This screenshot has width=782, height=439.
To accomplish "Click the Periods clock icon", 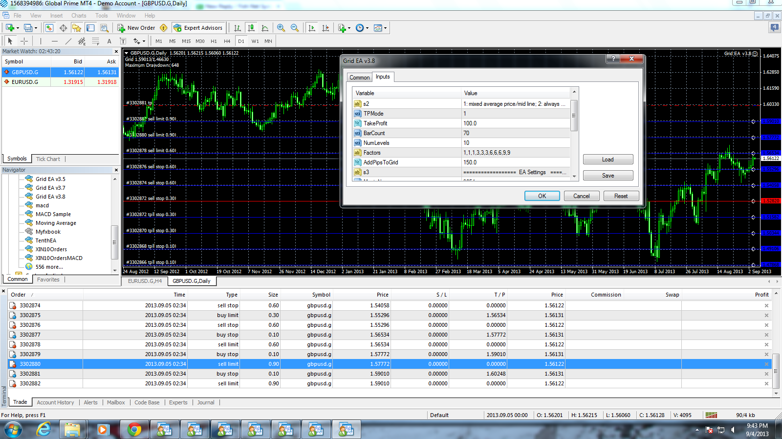I will 360,28.
